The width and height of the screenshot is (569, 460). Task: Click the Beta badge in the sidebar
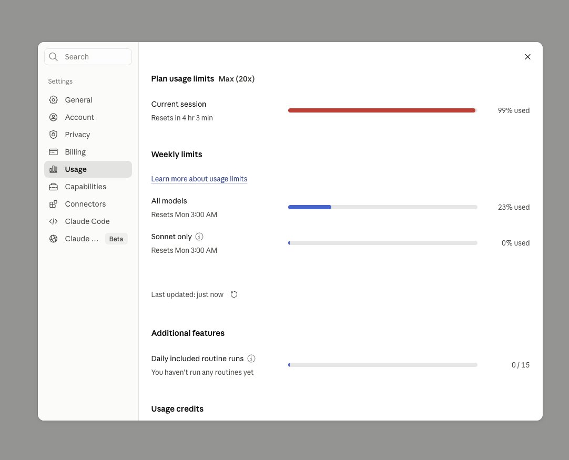tap(116, 239)
